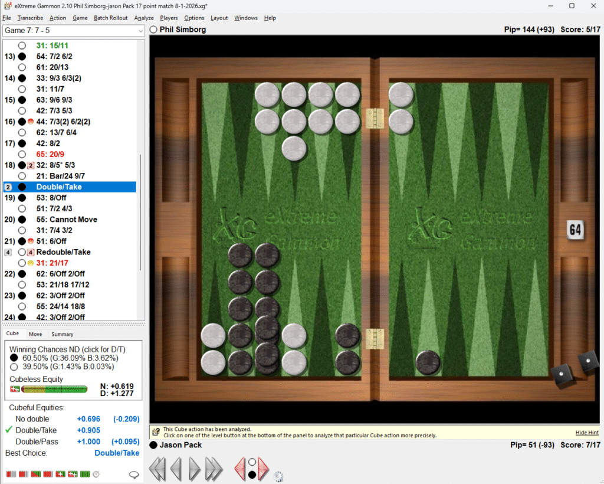Open the Layout menu
The height and width of the screenshot is (484, 604).
(219, 18)
